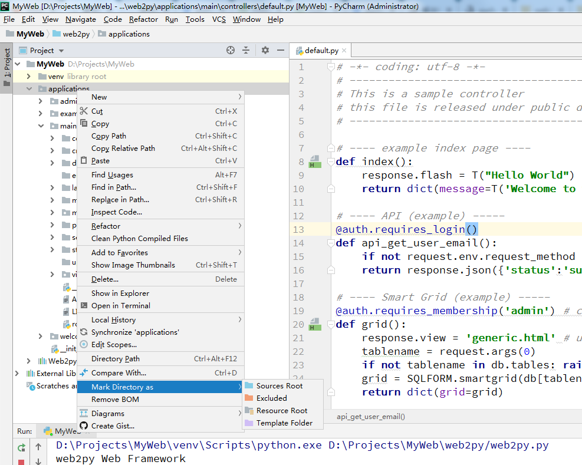This screenshot has height=465, width=582.
Task: Fold the api_get_user_email function at line 14
Action: [331, 243]
